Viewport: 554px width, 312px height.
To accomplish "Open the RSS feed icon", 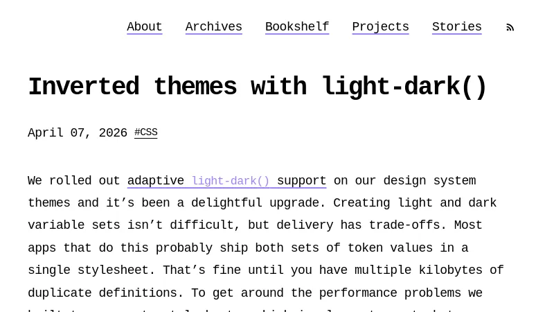I will (x=510, y=28).
